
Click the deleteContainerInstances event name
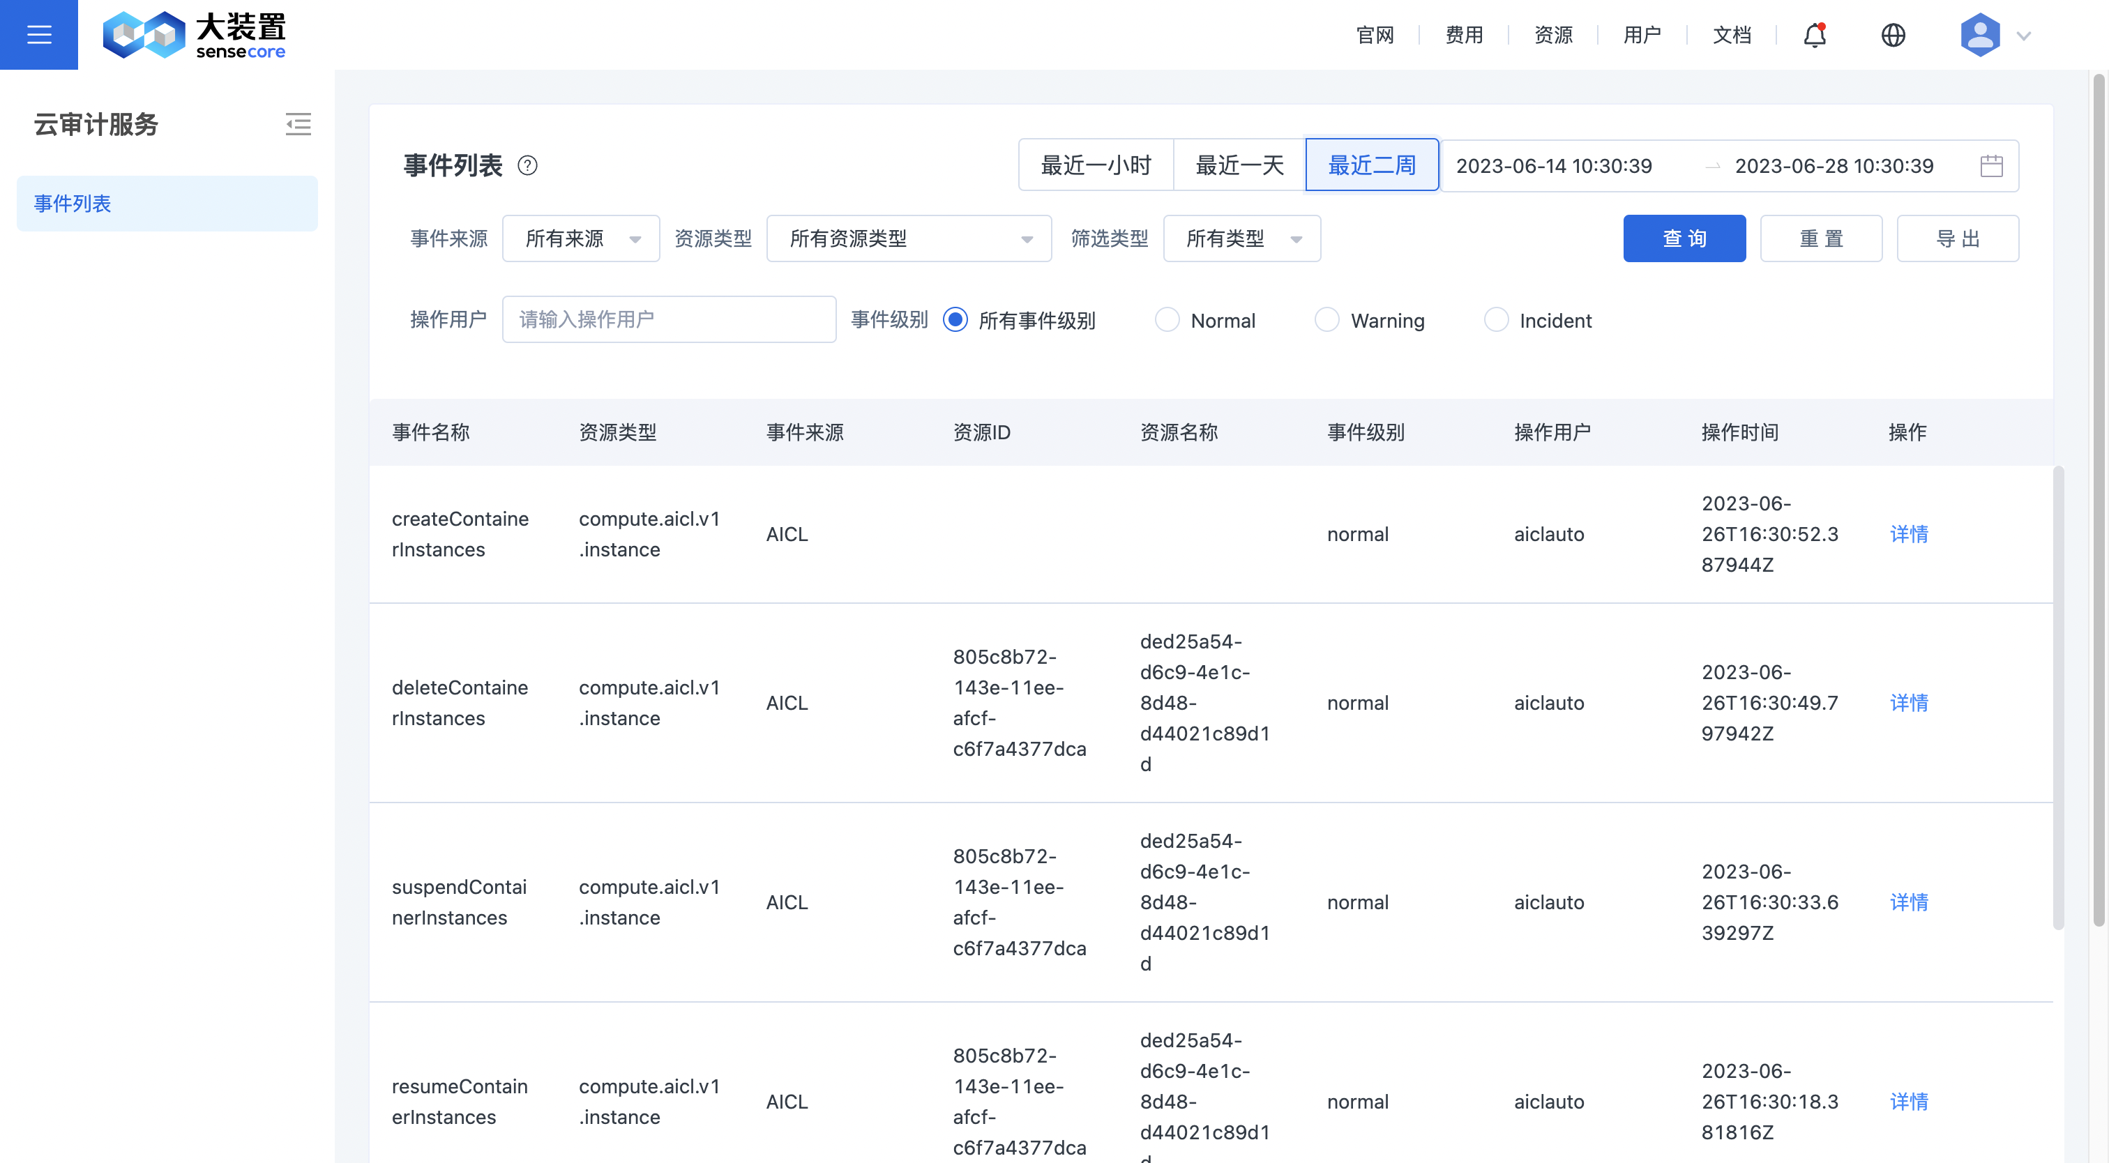click(460, 703)
